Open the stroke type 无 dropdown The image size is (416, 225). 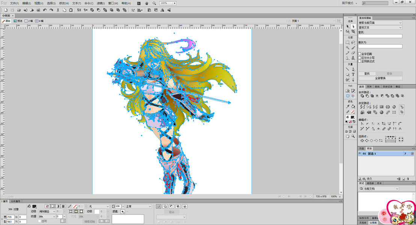click(99, 207)
